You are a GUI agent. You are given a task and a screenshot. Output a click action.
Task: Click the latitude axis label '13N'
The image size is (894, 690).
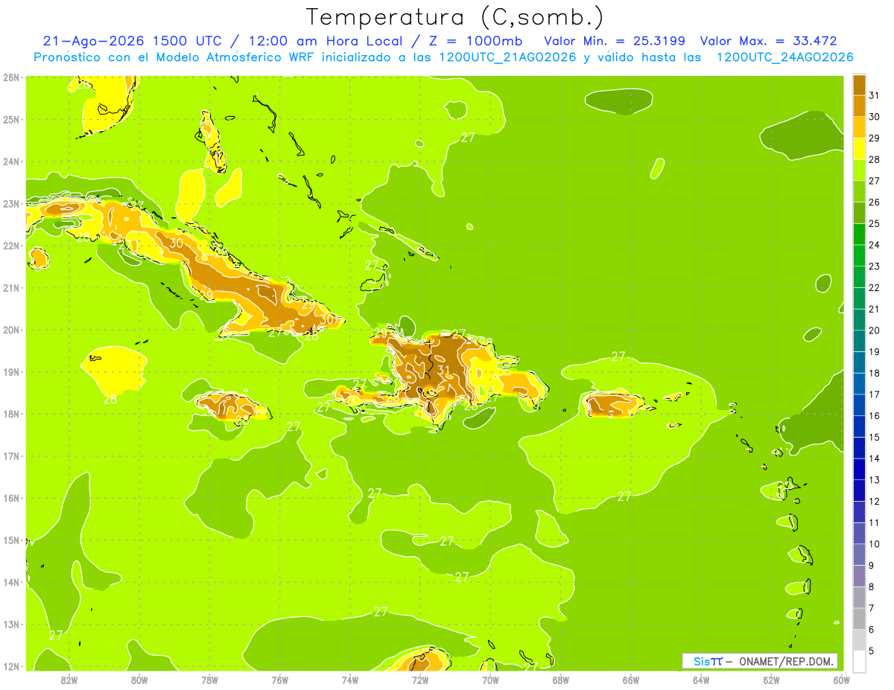click(x=10, y=624)
